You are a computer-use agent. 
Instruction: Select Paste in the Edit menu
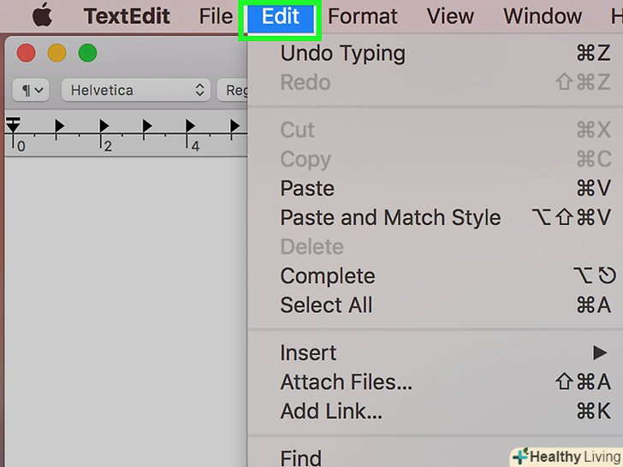pyautogui.click(x=307, y=188)
